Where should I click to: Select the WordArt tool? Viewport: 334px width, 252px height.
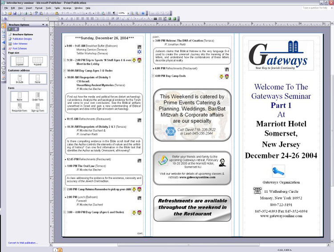coord(4,42)
